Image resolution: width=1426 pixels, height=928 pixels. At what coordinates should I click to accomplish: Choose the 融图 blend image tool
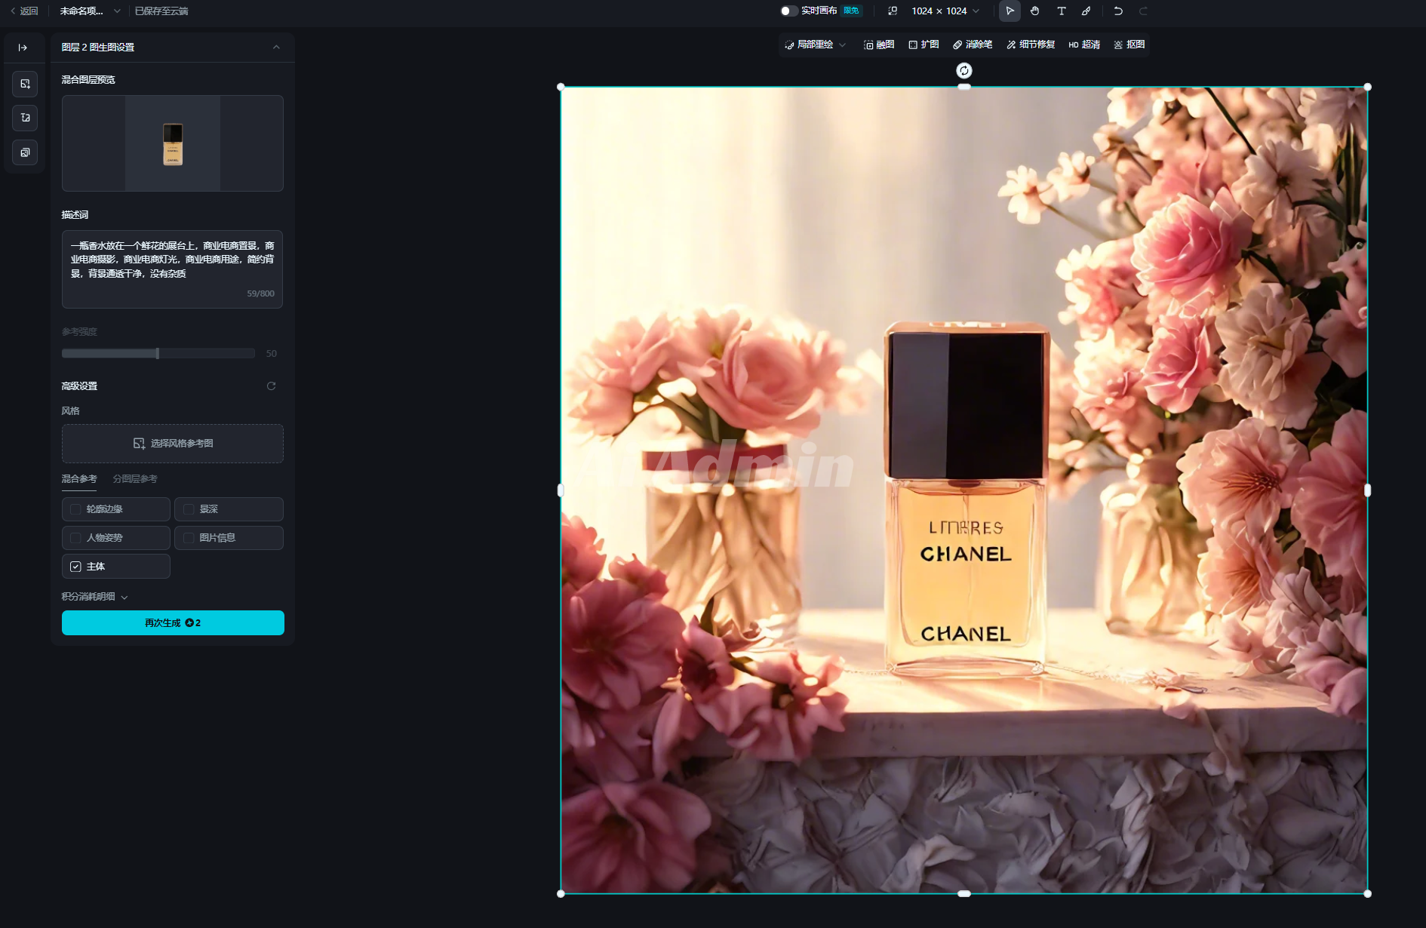coord(879,45)
